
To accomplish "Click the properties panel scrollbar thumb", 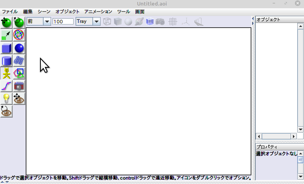I will pos(300,160).
